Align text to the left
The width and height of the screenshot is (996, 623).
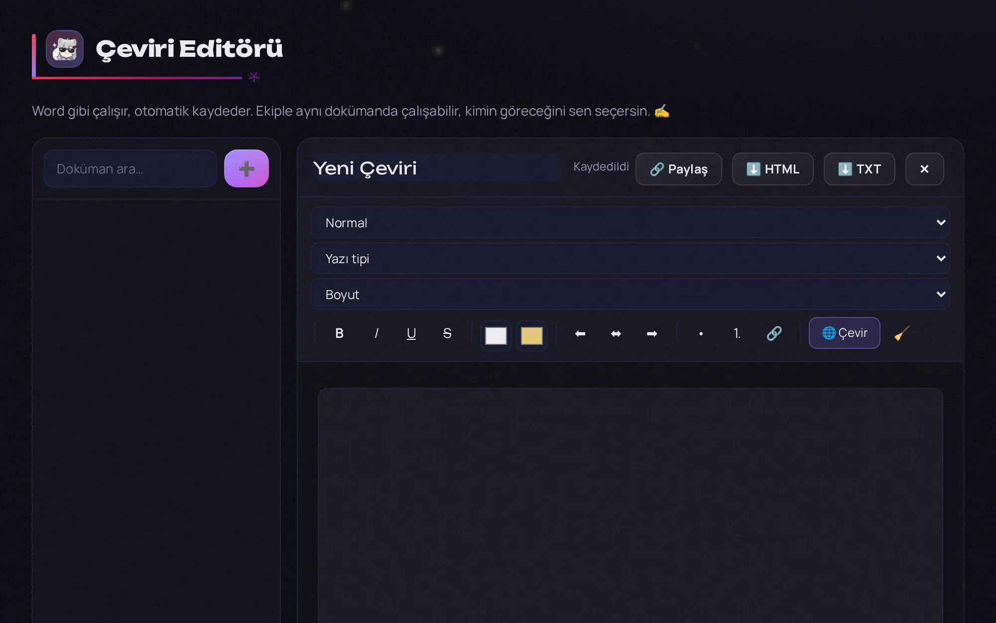[580, 333]
